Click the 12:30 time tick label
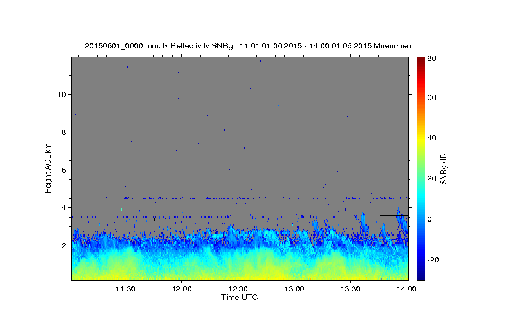Screen dimensions: 505x336 pyautogui.click(x=238, y=289)
